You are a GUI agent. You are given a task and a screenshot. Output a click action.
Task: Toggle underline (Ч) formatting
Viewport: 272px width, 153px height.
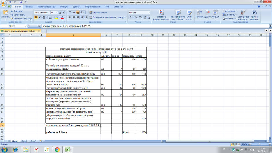coord(44,17)
